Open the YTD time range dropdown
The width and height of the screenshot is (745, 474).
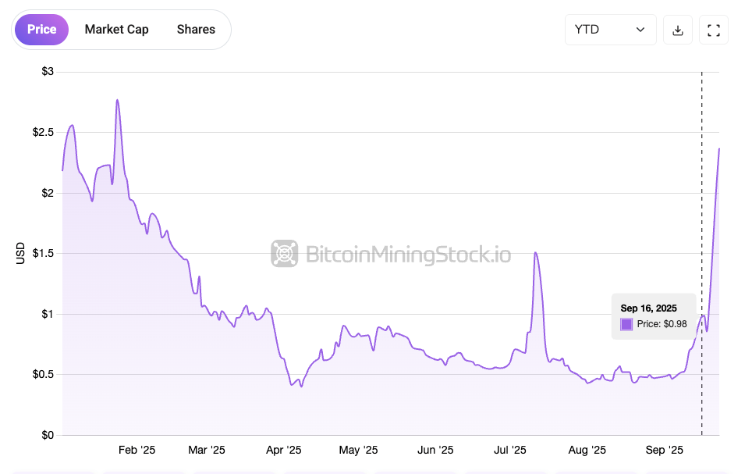click(x=610, y=30)
